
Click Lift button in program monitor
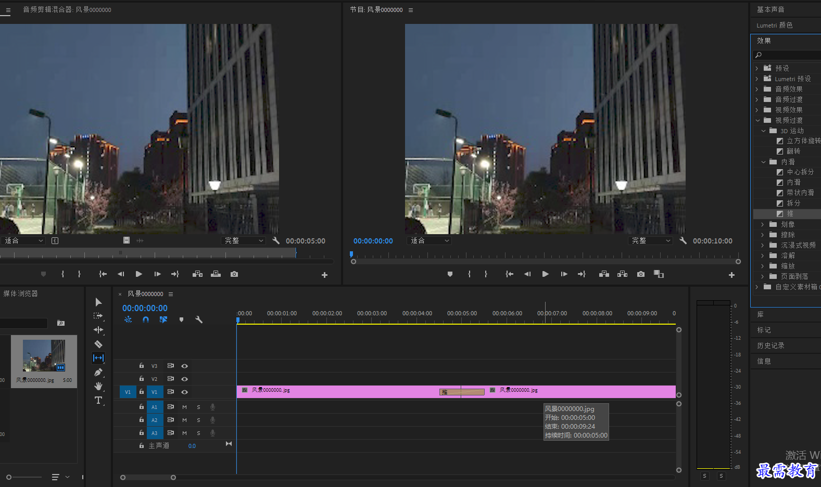[604, 274]
